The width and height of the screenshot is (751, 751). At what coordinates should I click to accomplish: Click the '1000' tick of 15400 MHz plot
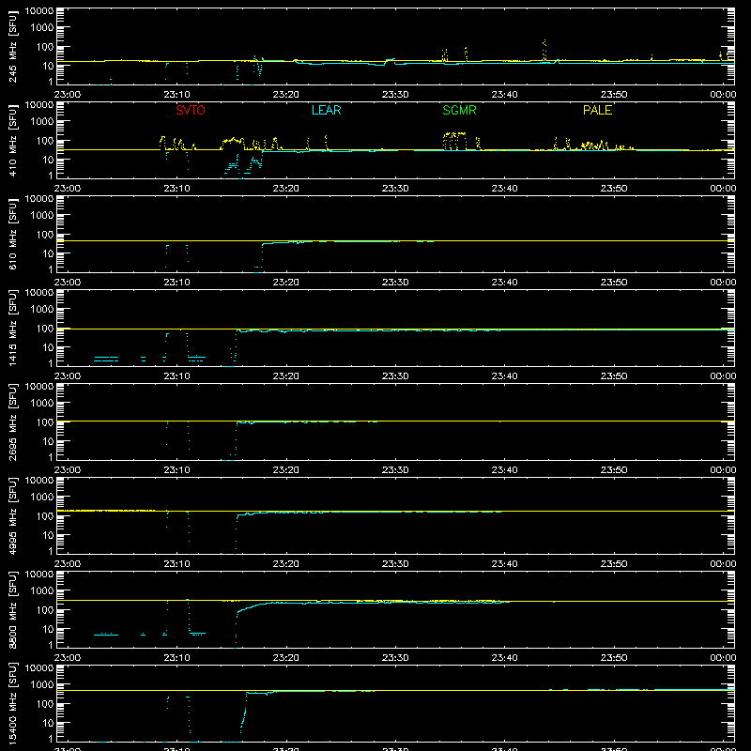tap(41, 684)
